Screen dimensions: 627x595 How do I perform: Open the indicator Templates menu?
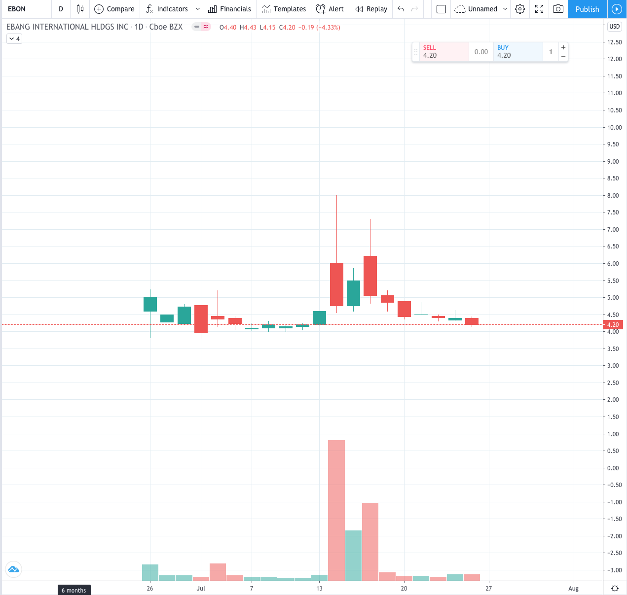point(284,9)
